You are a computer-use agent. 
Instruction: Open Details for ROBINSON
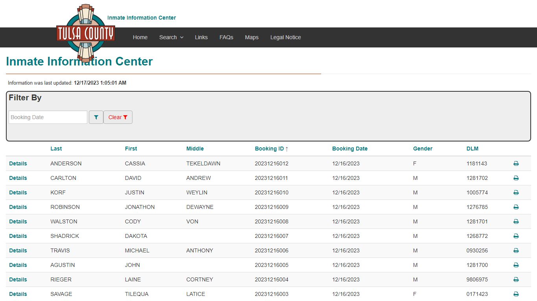coord(18,207)
